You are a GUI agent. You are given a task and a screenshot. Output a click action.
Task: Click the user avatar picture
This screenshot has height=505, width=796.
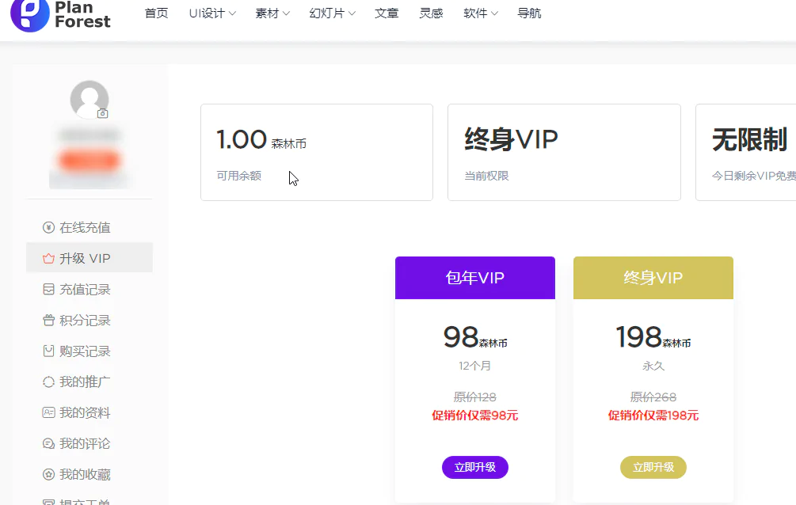(90, 100)
